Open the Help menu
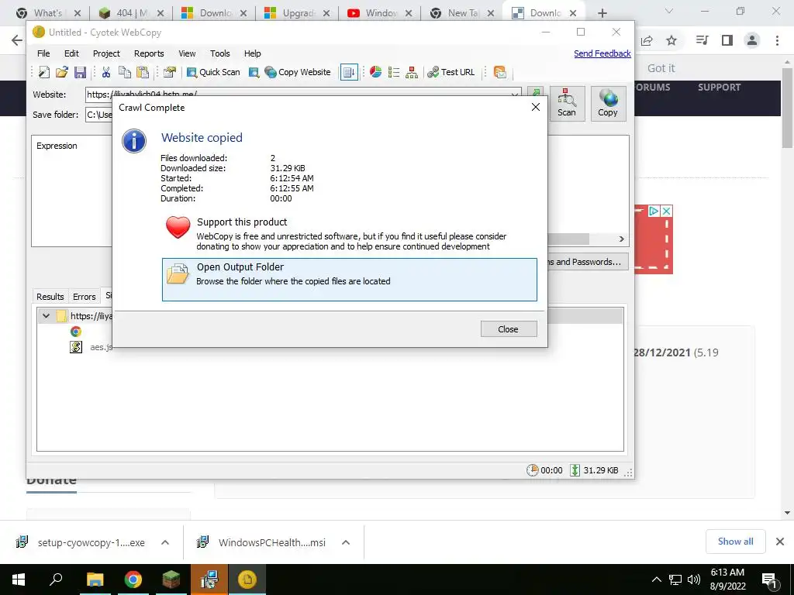The height and width of the screenshot is (595, 794). coord(252,53)
